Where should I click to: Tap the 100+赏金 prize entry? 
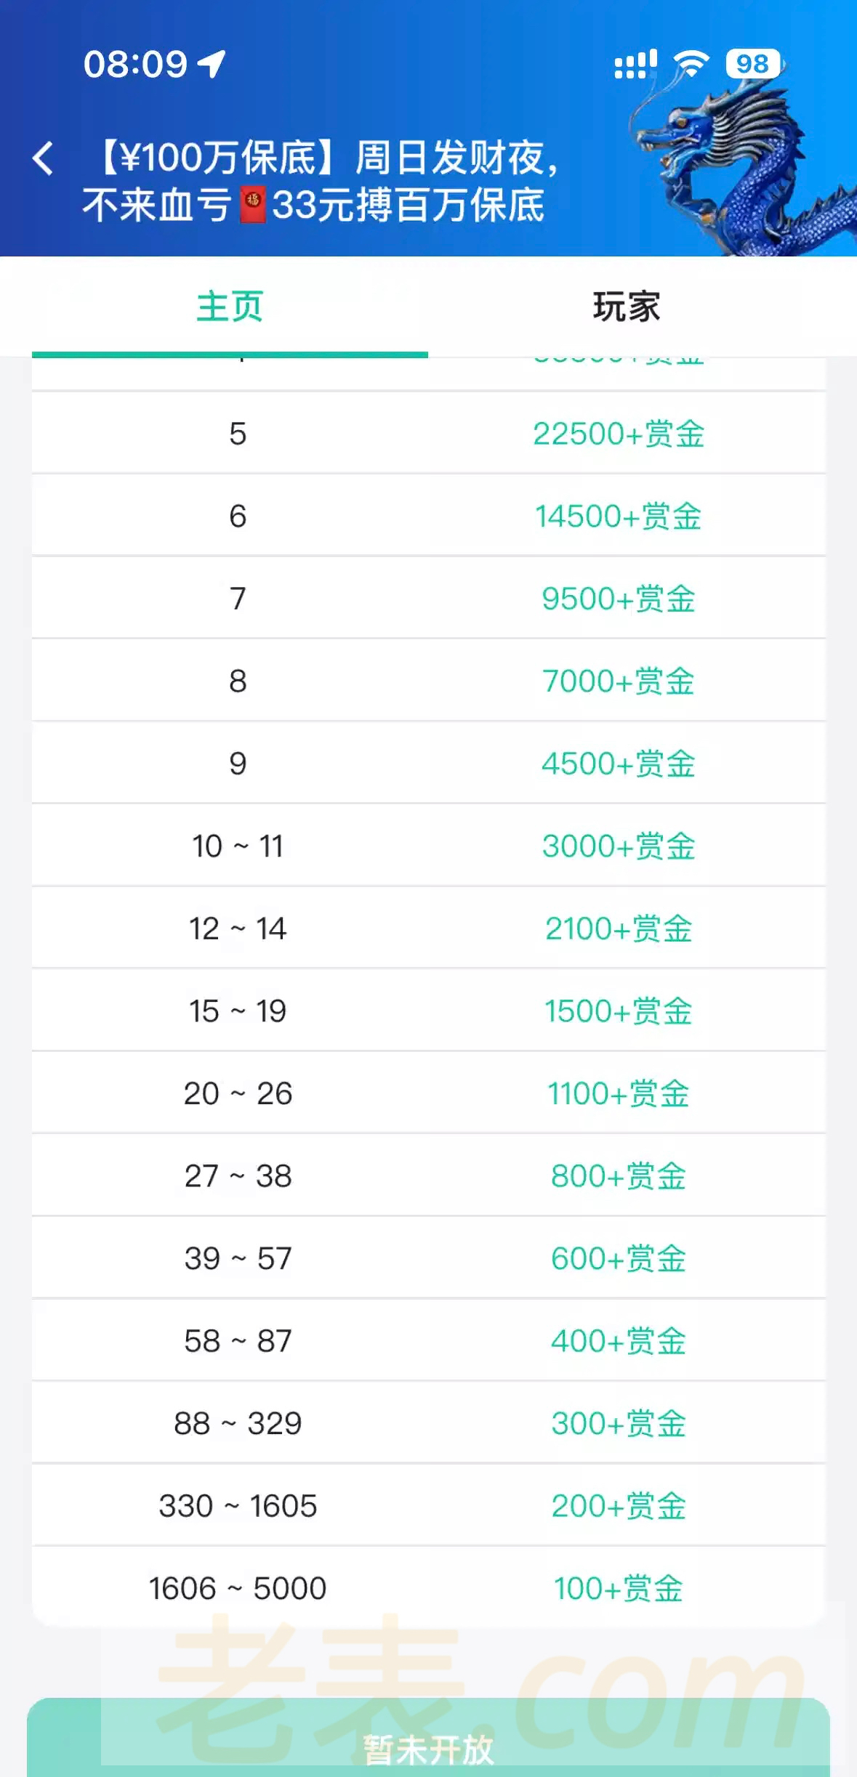coord(619,1588)
